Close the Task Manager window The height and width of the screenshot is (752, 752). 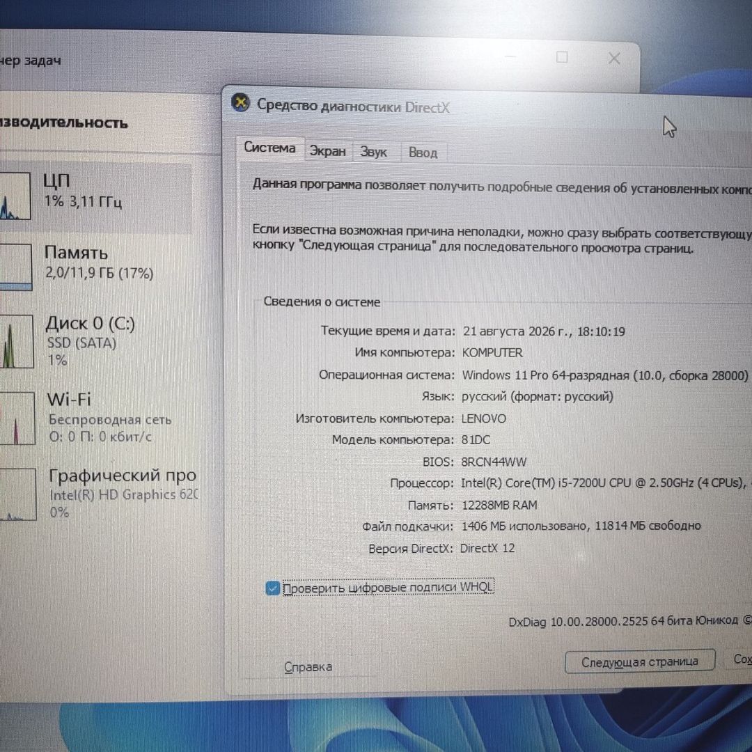(614, 58)
